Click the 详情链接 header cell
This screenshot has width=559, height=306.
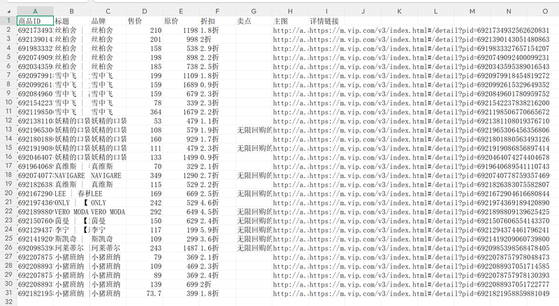(x=326, y=21)
